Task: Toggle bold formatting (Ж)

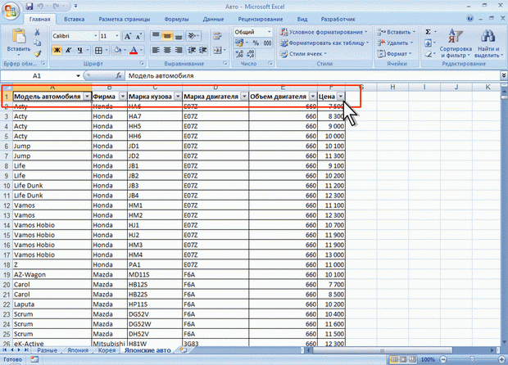Action: coord(57,50)
